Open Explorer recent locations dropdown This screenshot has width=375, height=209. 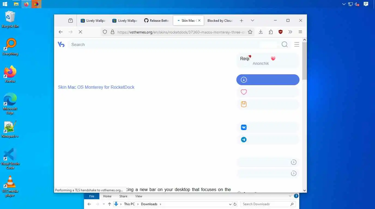[104, 204]
